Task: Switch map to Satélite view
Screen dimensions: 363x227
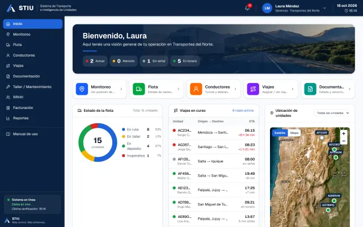Action: click(x=280, y=133)
